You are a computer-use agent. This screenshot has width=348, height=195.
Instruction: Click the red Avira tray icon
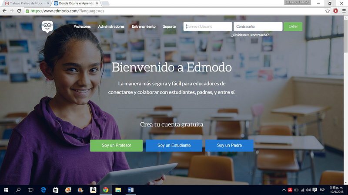point(290,190)
